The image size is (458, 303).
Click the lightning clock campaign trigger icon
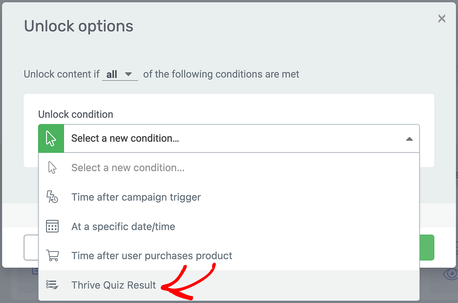click(52, 197)
